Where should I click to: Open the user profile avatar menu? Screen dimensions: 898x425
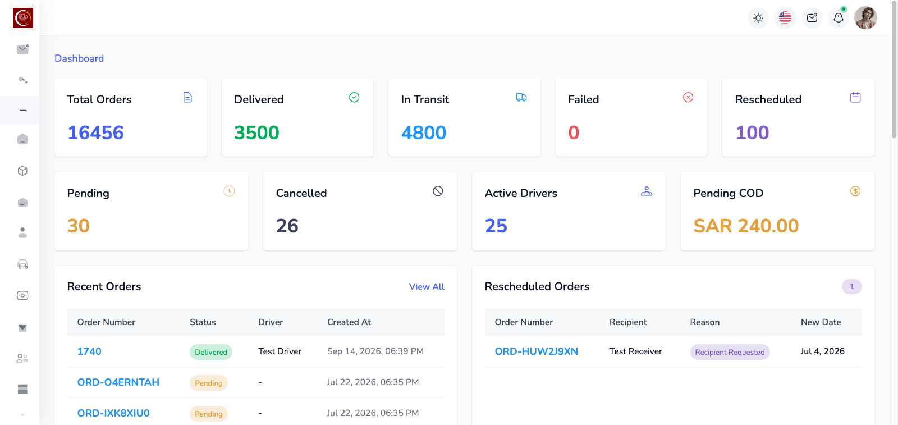point(865,18)
